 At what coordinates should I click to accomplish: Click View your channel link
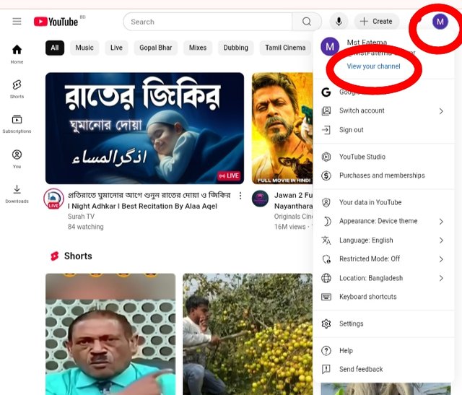[x=373, y=66]
